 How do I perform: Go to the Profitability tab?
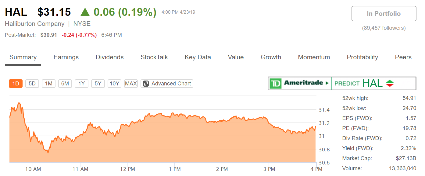(x=362, y=57)
